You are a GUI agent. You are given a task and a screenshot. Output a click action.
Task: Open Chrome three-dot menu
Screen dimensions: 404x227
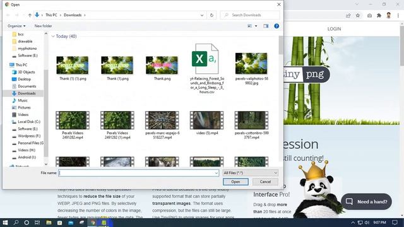(x=398, y=15)
